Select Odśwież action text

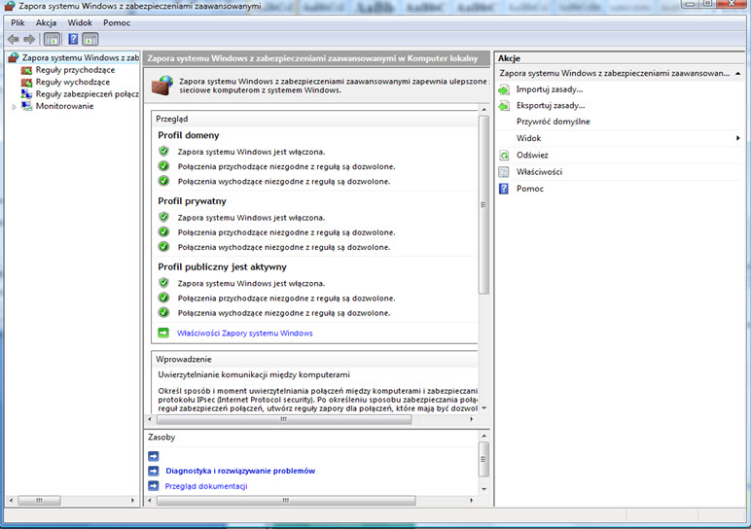point(532,156)
